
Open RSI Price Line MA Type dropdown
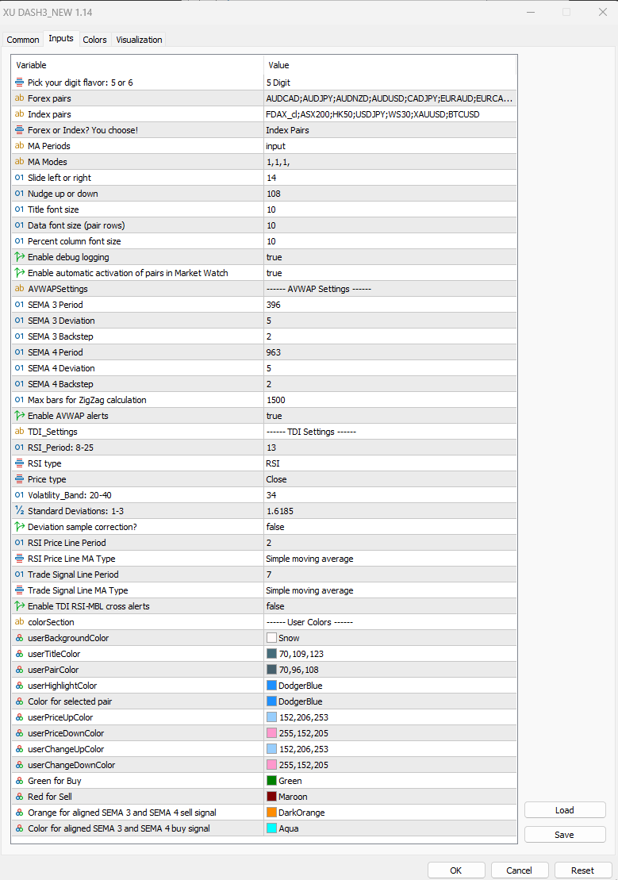[390, 559]
